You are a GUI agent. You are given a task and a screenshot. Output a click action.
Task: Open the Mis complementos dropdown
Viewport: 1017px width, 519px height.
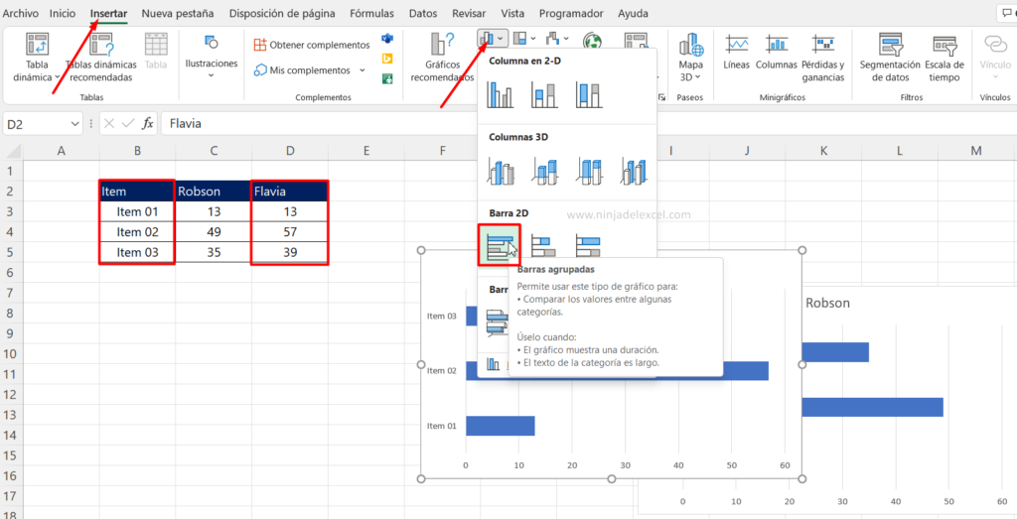coord(309,70)
